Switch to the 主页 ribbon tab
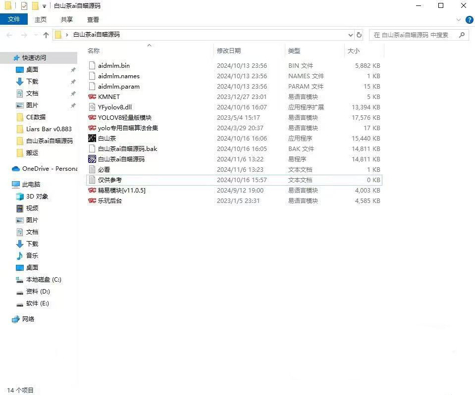This screenshot has width=475, height=395. tap(40, 20)
